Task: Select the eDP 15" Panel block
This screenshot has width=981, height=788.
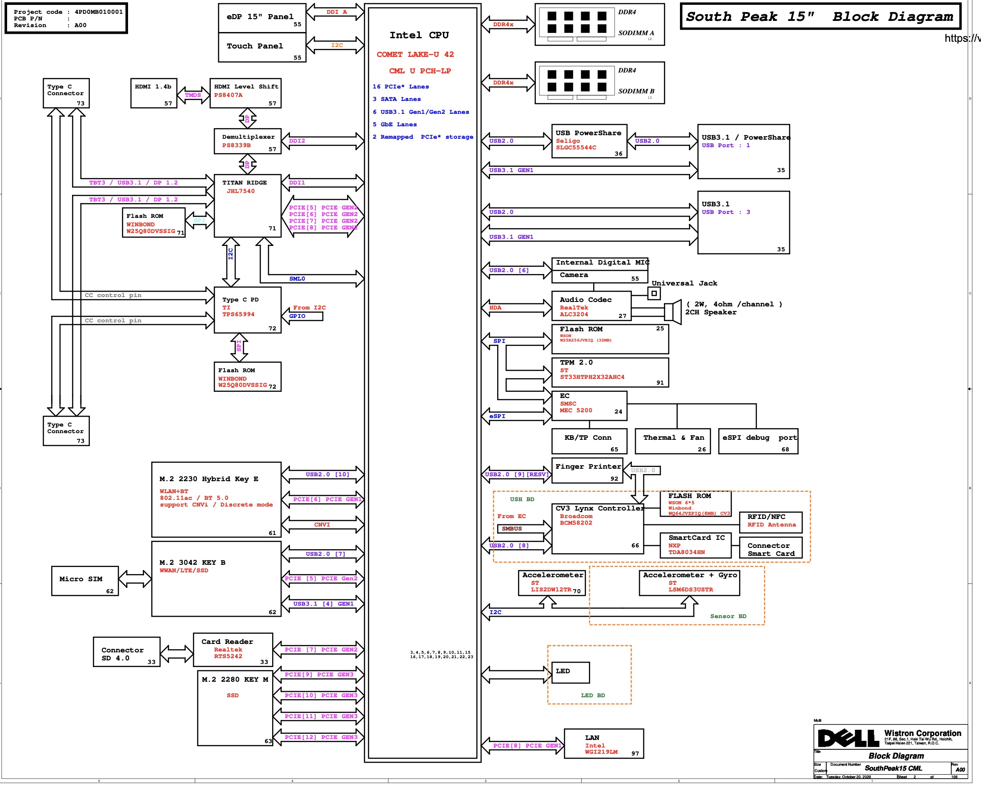Action: pos(261,18)
